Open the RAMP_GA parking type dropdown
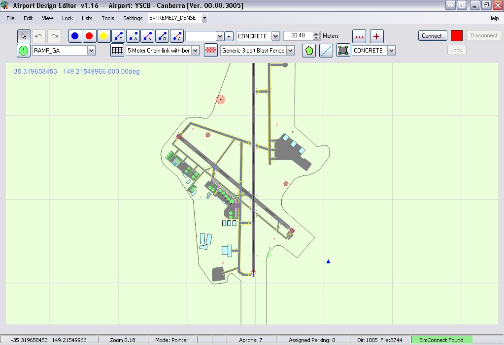Image resolution: width=504 pixels, height=345 pixels. (91, 50)
